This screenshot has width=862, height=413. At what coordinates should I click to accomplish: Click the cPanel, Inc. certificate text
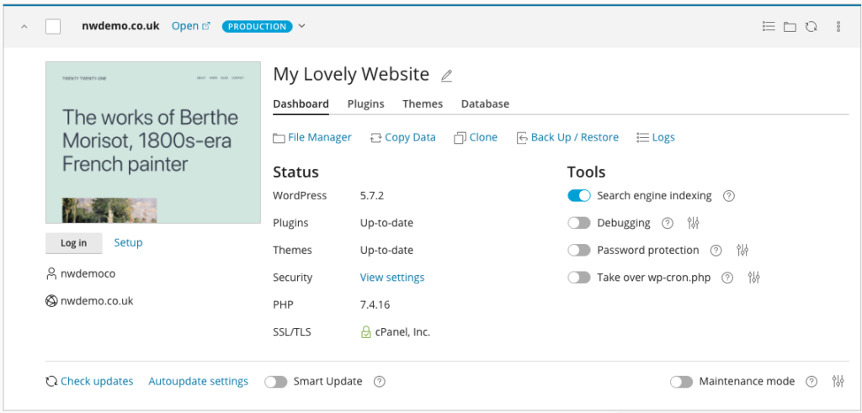point(403,332)
